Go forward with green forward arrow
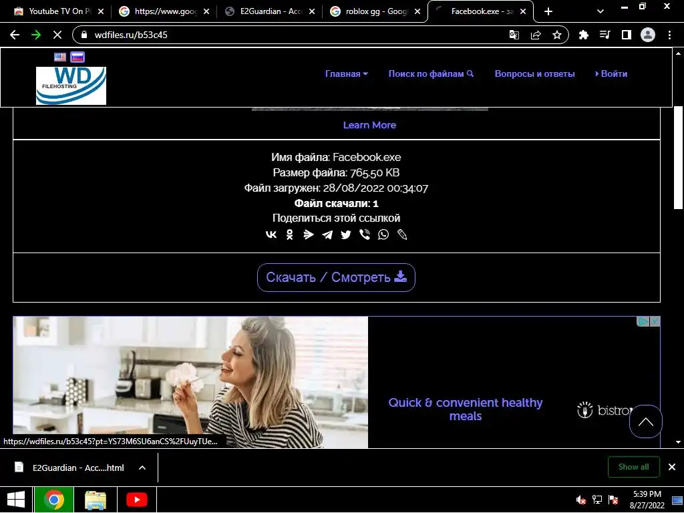The image size is (684, 513). coord(36,35)
